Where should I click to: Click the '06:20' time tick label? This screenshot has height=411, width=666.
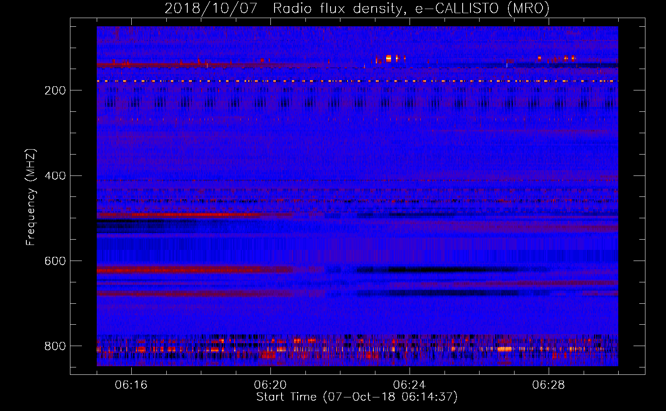pyautogui.click(x=270, y=385)
